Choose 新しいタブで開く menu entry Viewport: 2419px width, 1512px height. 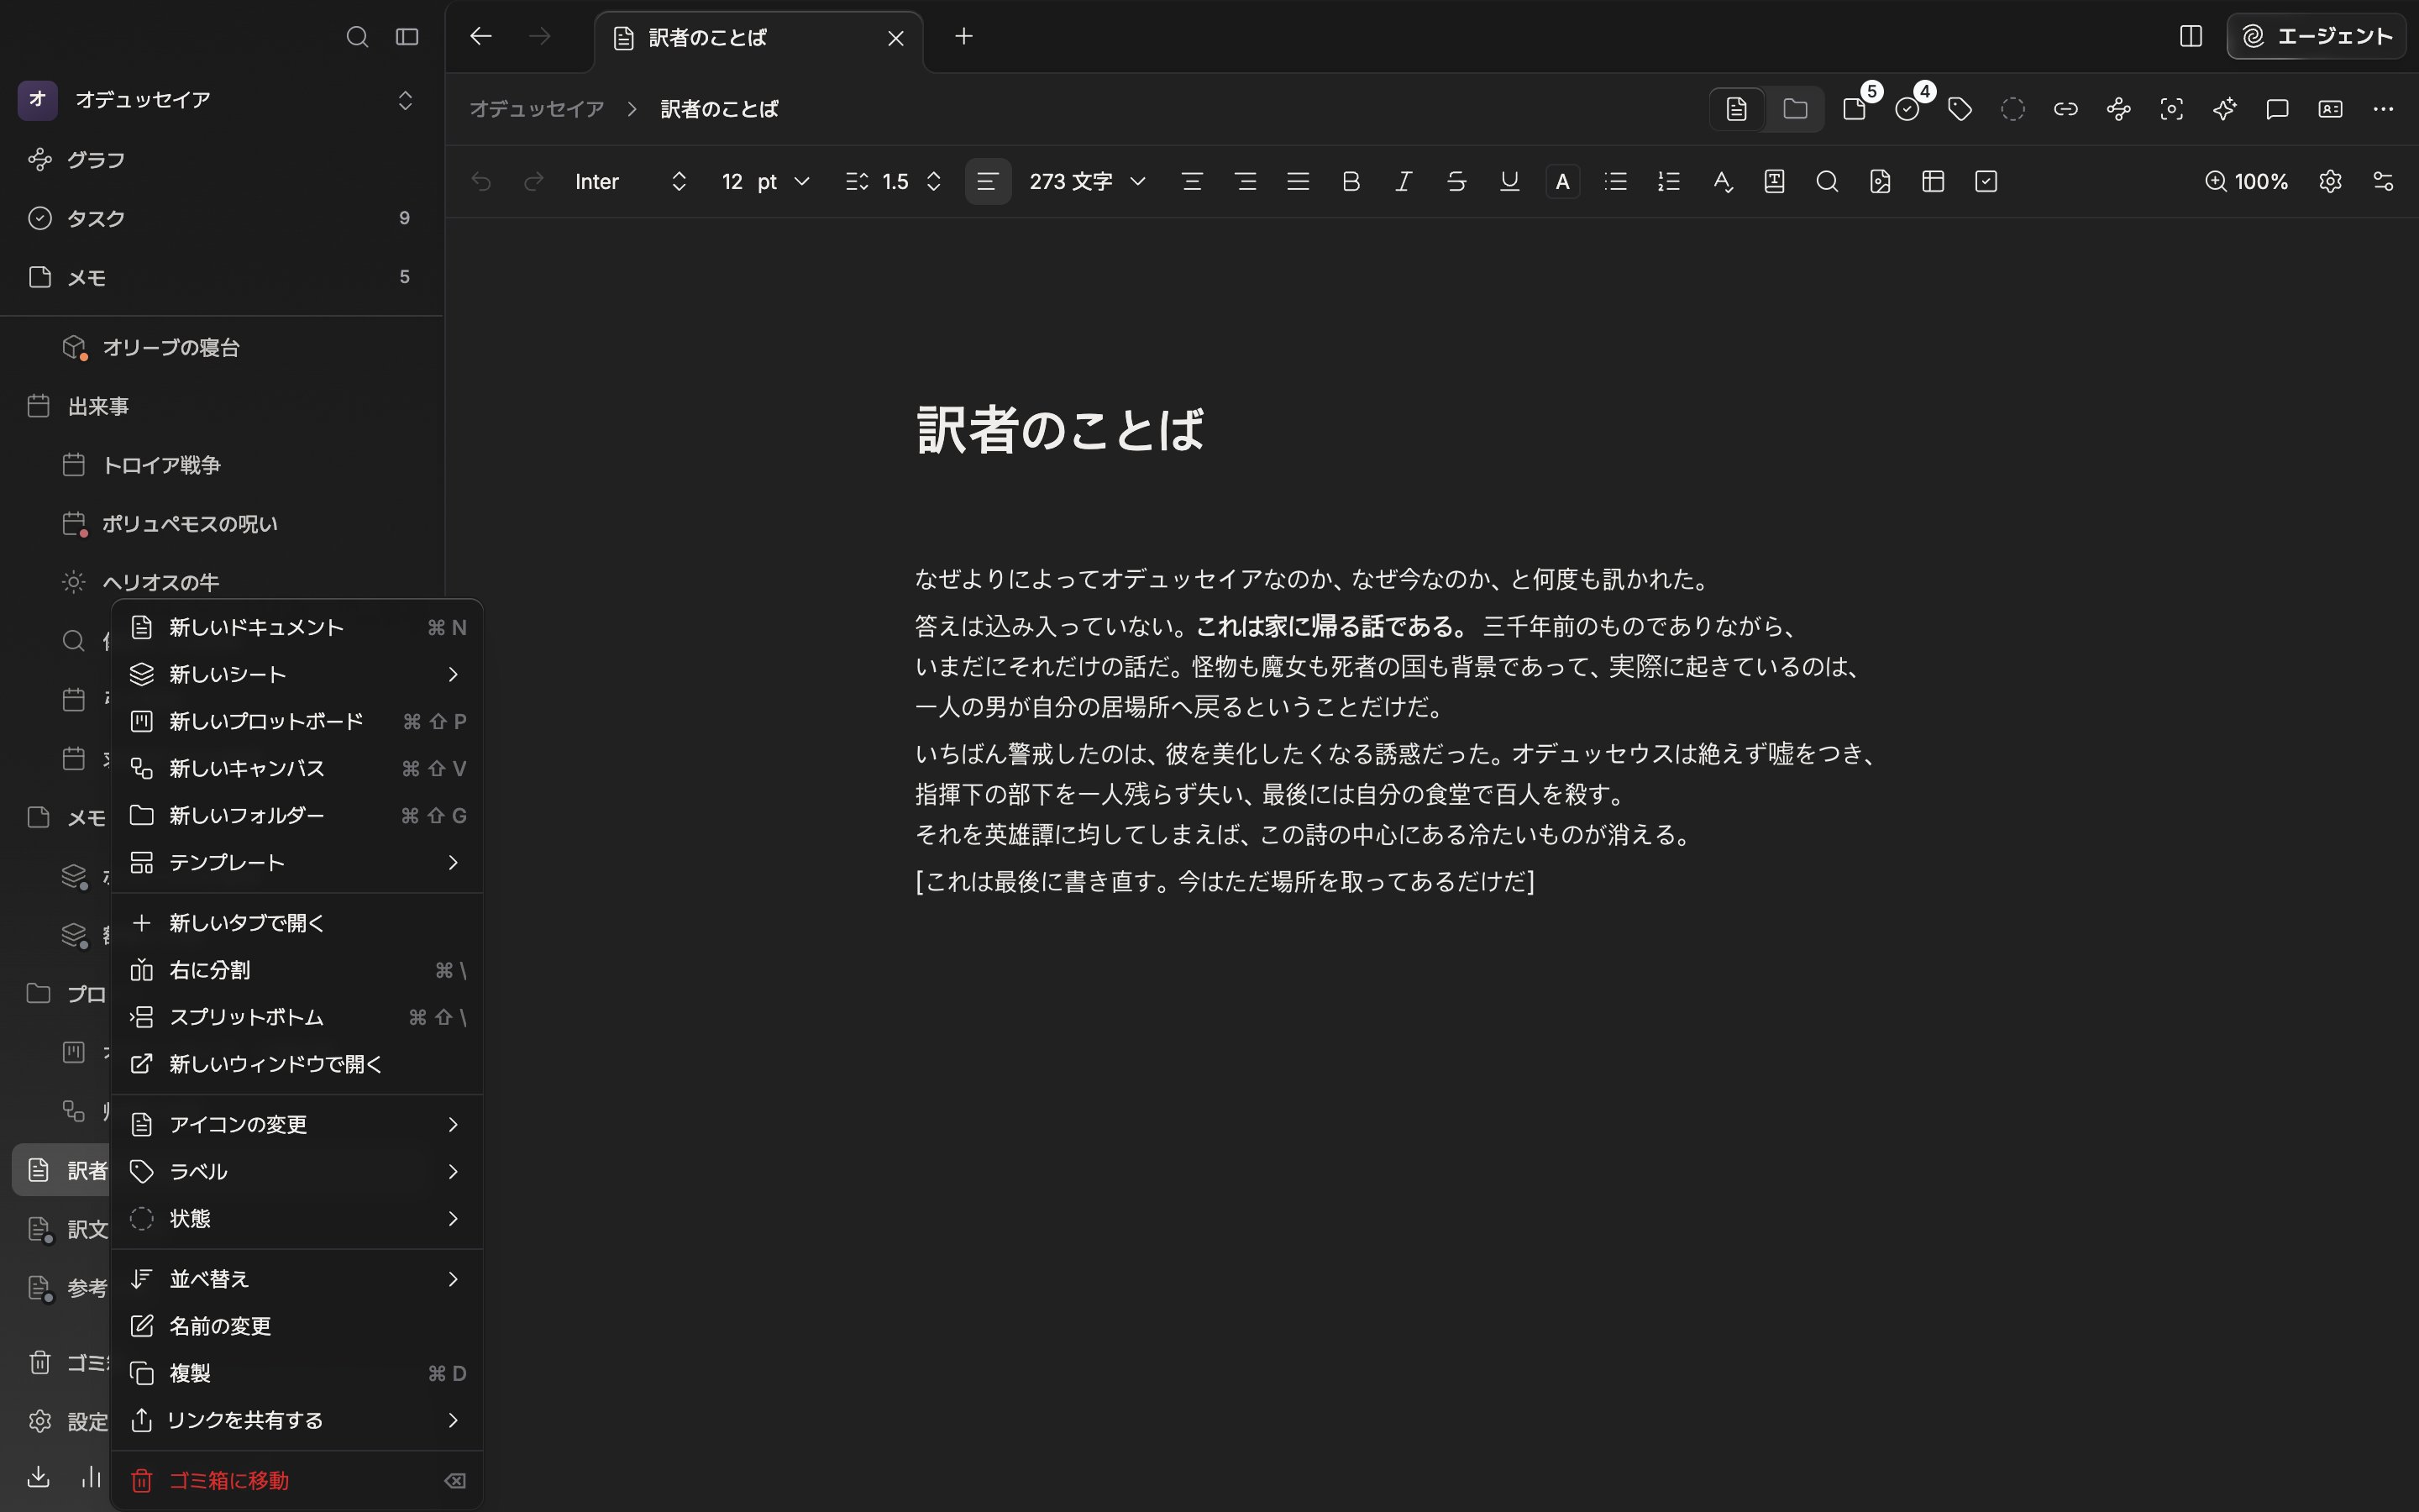(x=296, y=923)
